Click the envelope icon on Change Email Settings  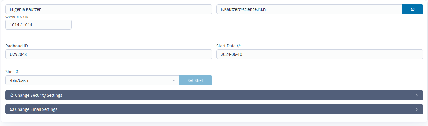(12, 109)
